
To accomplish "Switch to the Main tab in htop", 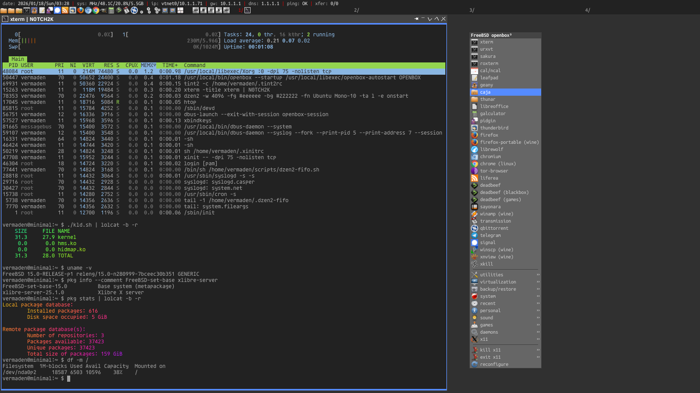I will point(17,59).
